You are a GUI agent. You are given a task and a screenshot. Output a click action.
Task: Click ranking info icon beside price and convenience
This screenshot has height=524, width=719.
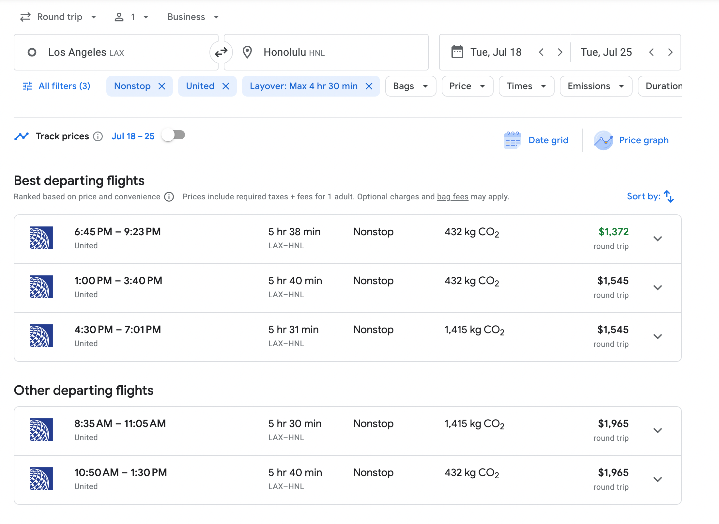[169, 197]
